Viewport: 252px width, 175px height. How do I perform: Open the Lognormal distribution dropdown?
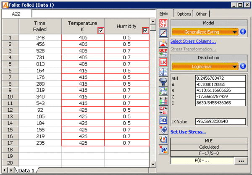[x=205, y=66]
